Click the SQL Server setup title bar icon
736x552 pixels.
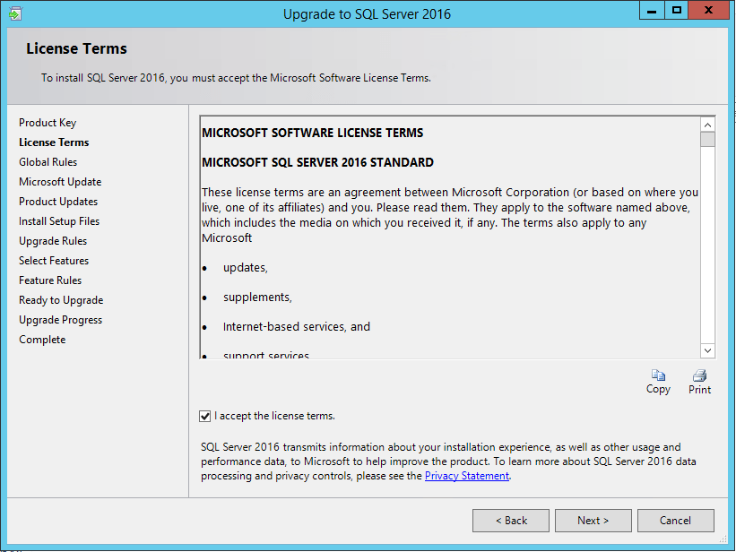[x=15, y=13]
